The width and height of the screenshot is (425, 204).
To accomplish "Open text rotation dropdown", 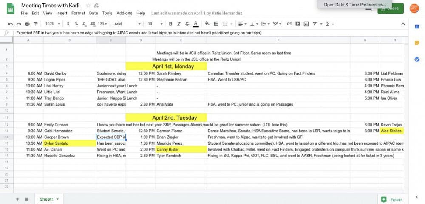I will [x=277, y=24].
